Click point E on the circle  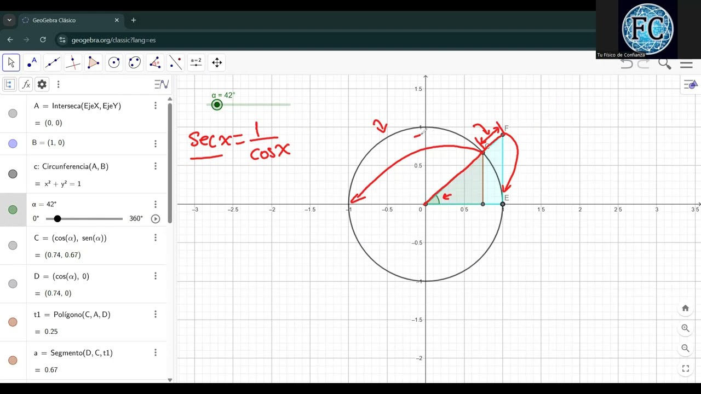click(503, 204)
